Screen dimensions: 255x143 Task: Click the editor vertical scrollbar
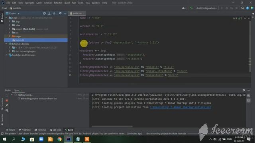click(250, 46)
